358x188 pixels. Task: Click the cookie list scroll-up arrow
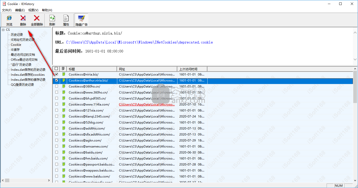[355, 68]
